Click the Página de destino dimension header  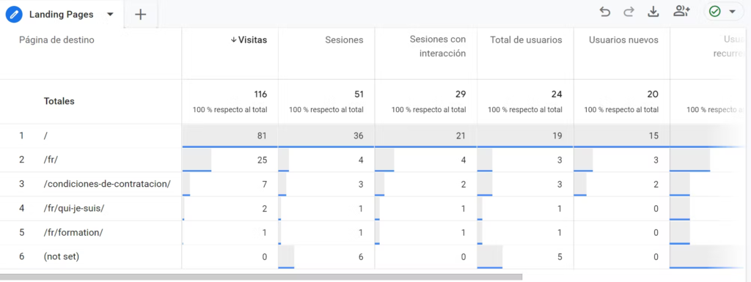coord(56,40)
